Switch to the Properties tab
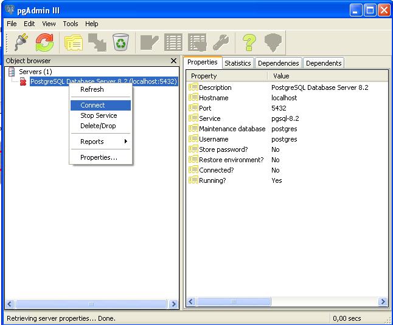393x325 pixels. point(203,63)
